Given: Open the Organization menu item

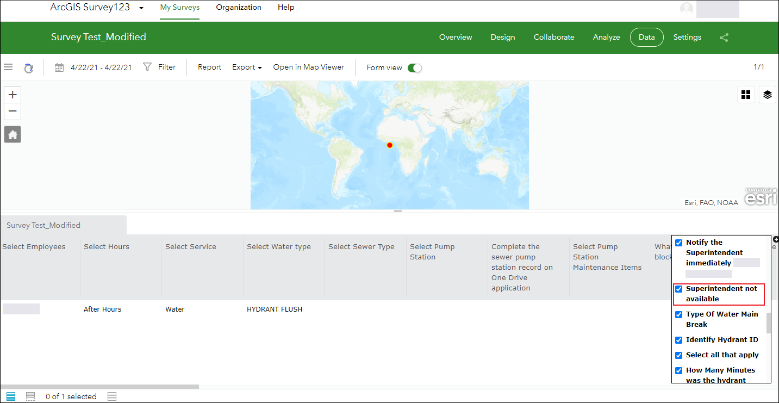Looking at the screenshot, I should [x=238, y=8].
